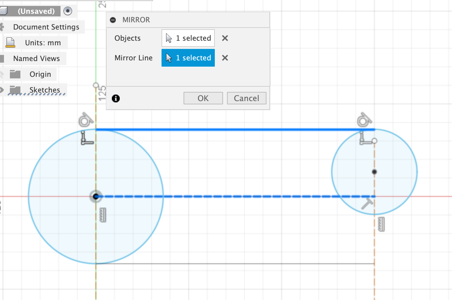Select Units: mm entry
This screenshot has width=452, height=300.
pyautogui.click(x=43, y=43)
